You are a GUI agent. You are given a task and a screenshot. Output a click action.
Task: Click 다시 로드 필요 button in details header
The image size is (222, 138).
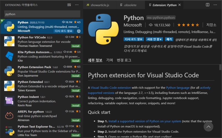pyautogui.click(x=134, y=39)
